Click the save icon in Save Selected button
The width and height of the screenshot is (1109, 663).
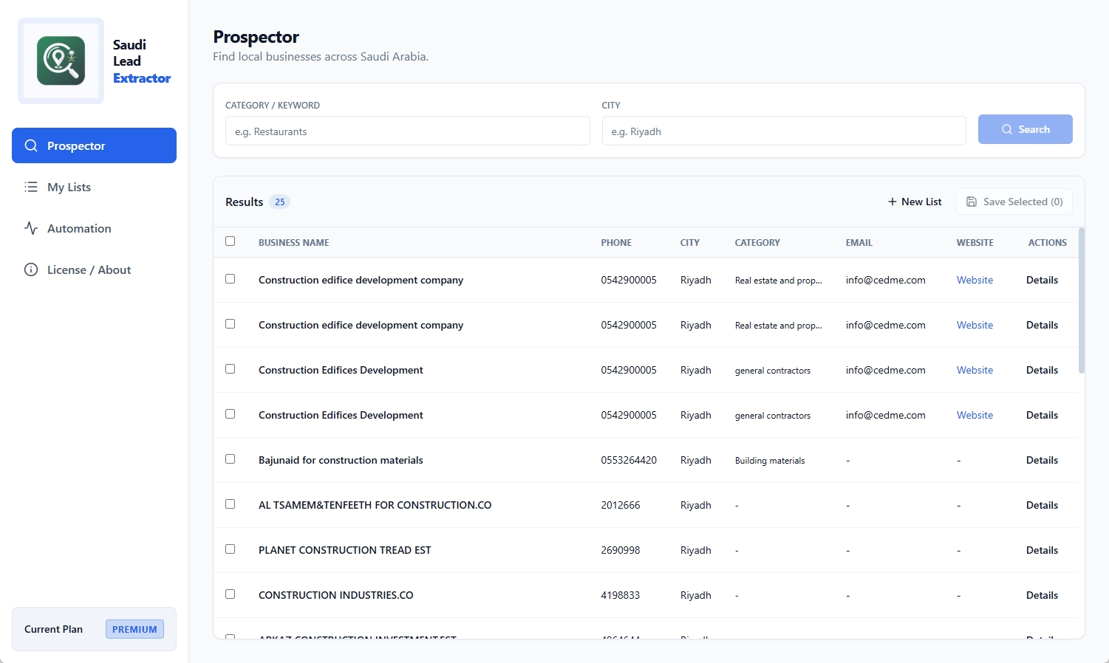point(973,201)
